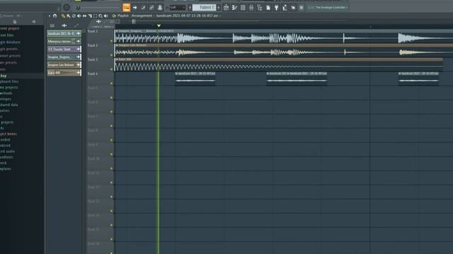Select the Zoom magnifier tool in playlist
This screenshot has height=254, width=453.
[101, 16]
